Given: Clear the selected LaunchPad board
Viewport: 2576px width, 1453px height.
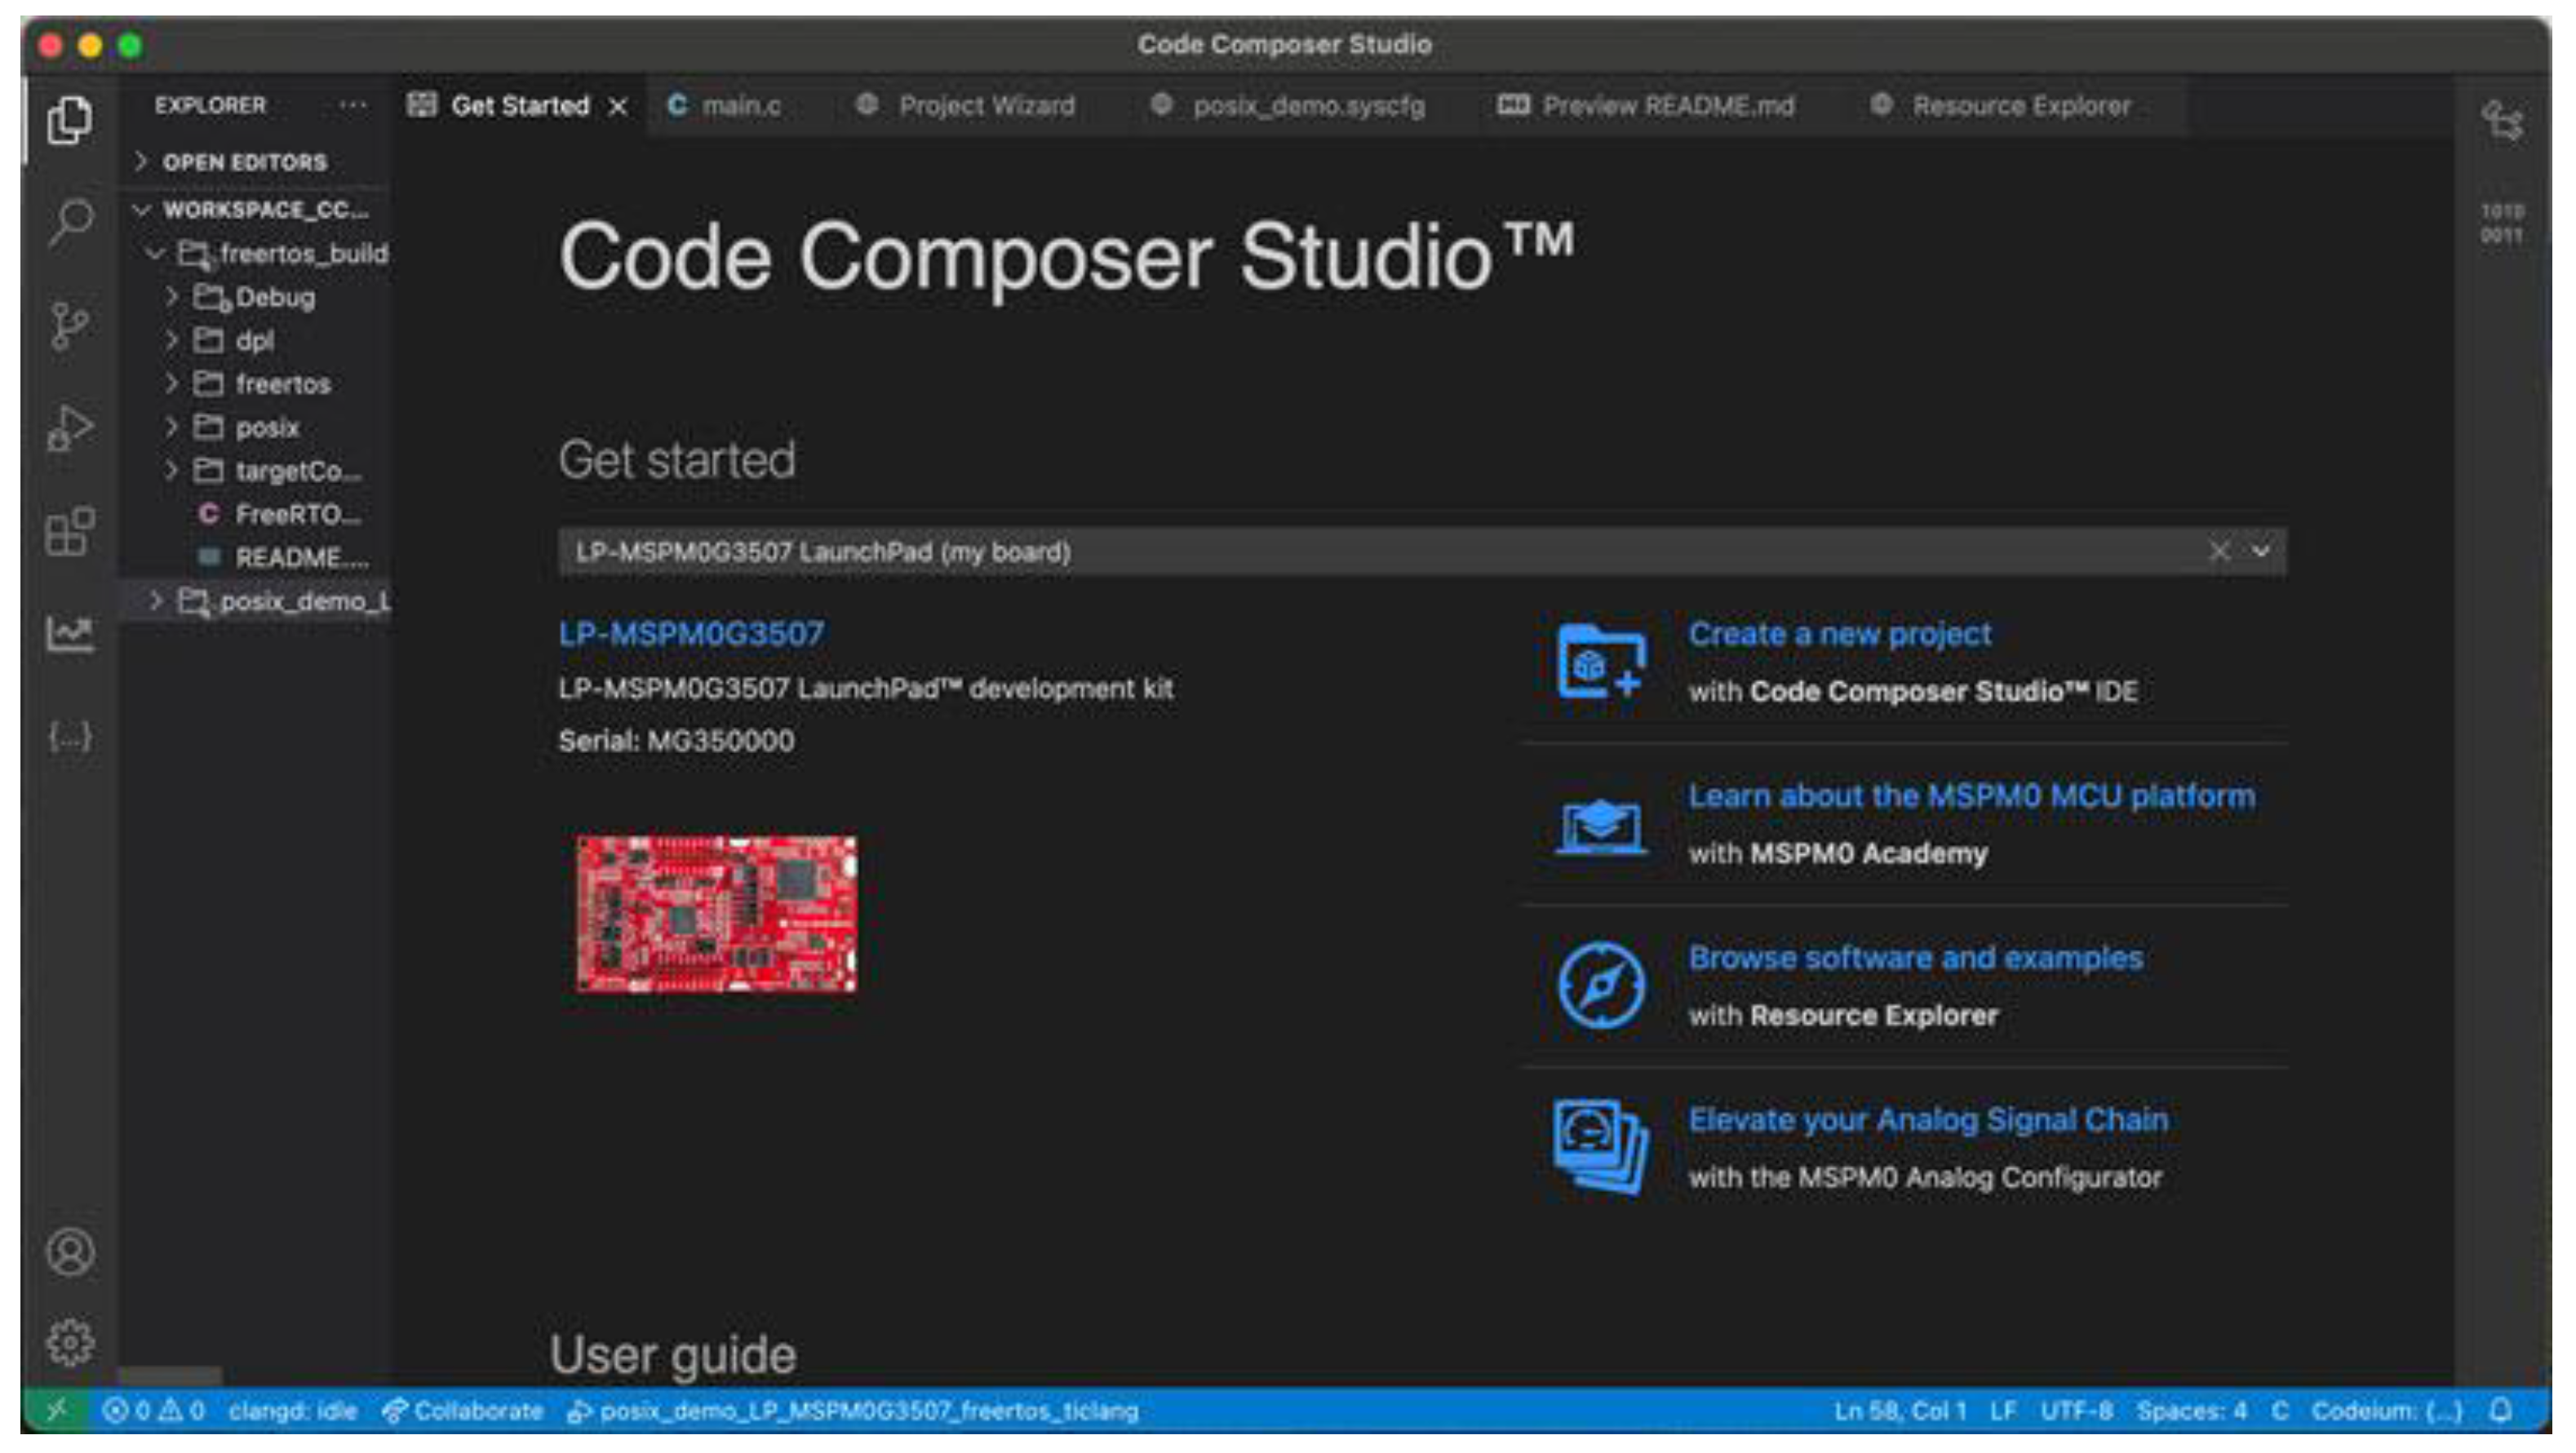Looking at the screenshot, I should [2219, 551].
